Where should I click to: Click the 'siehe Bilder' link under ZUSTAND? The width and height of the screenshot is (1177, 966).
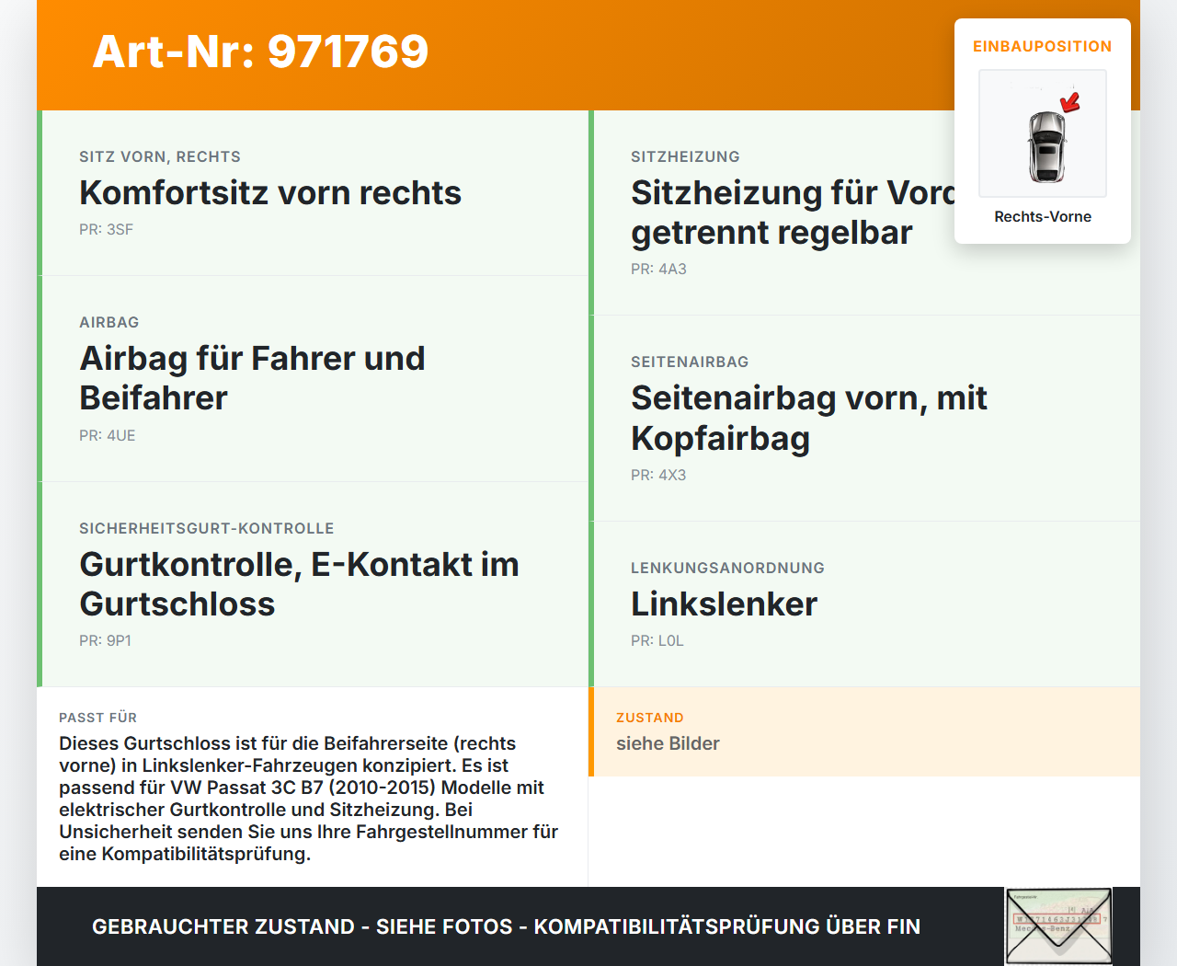coord(668,743)
